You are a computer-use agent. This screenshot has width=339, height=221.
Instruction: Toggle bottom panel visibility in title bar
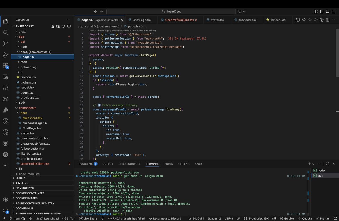(x=328, y=12)
